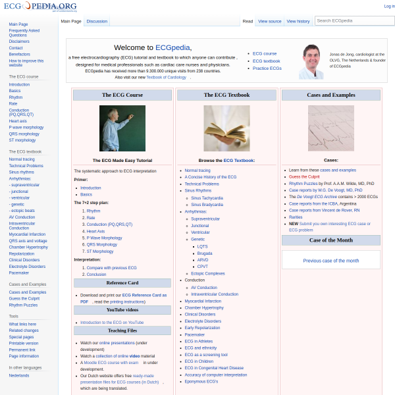Open the Benefactors sidebar link

[19, 55]
